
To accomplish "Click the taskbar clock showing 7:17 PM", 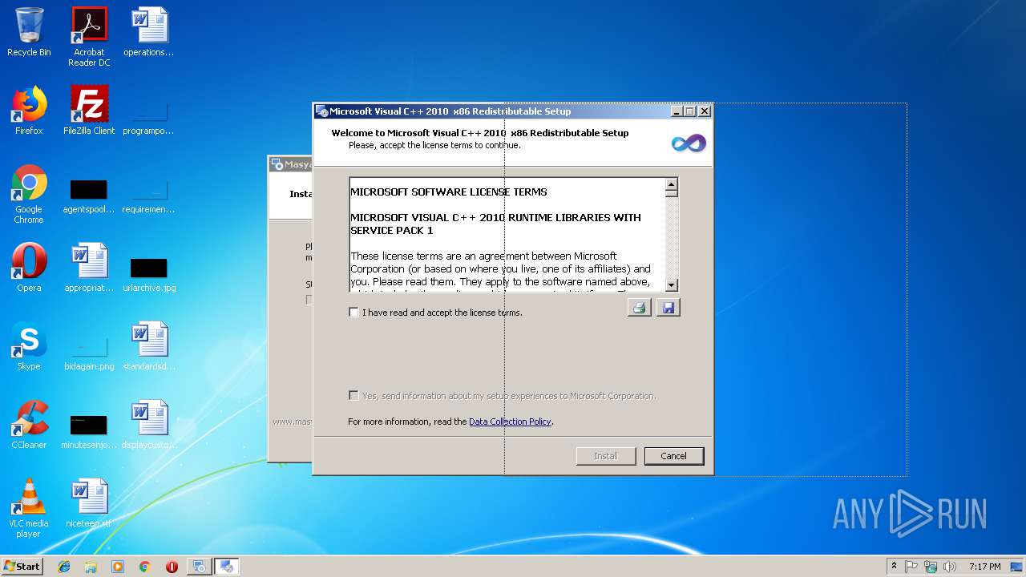I will (x=984, y=567).
